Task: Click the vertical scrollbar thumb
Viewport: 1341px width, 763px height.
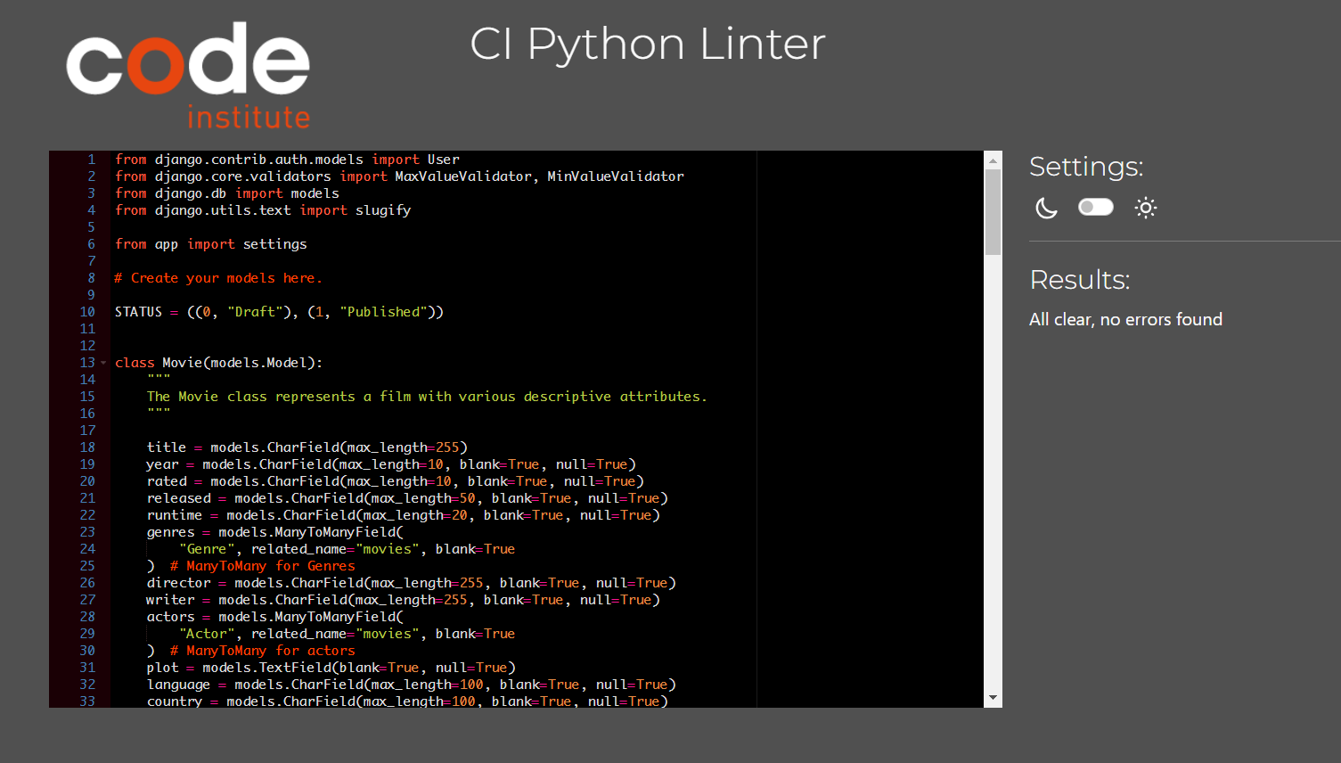Action: coord(993,212)
